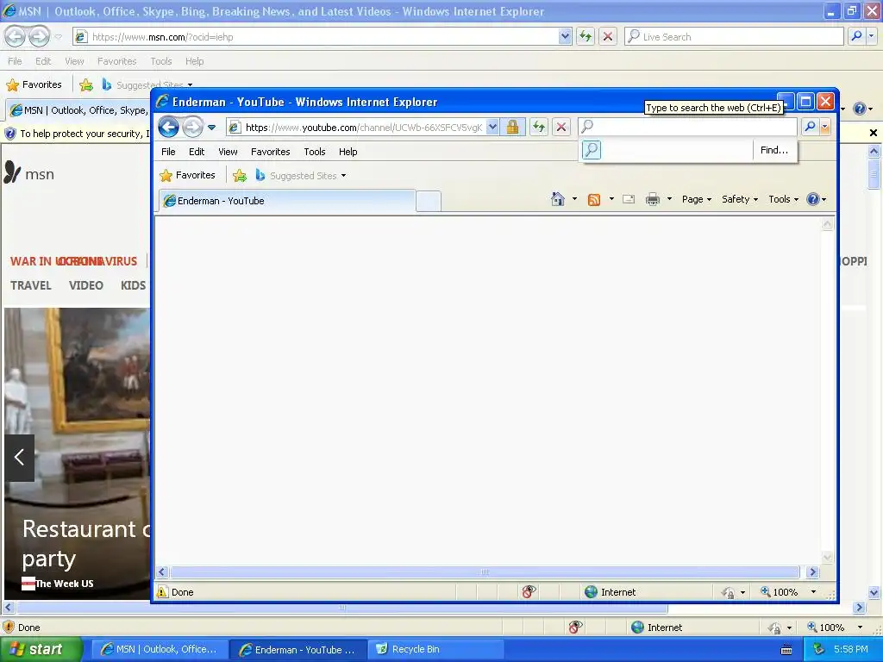
Task: Open Edit menu in YouTube window
Action: (197, 152)
